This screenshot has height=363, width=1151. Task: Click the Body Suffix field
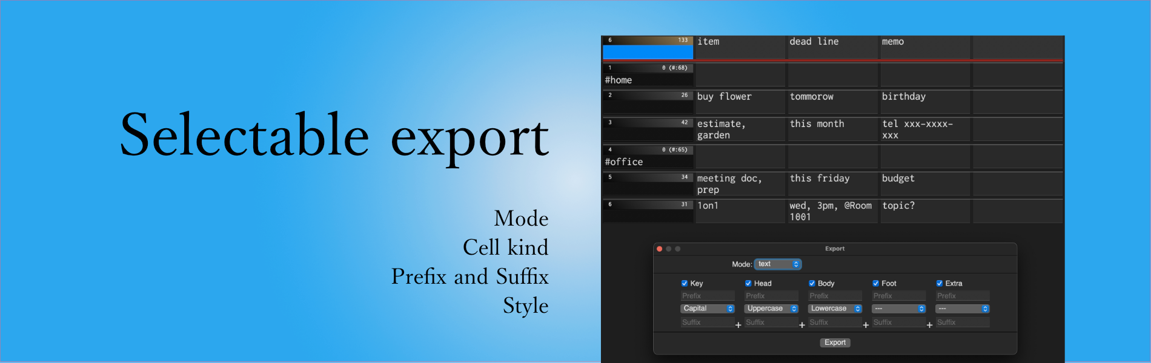(x=835, y=322)
